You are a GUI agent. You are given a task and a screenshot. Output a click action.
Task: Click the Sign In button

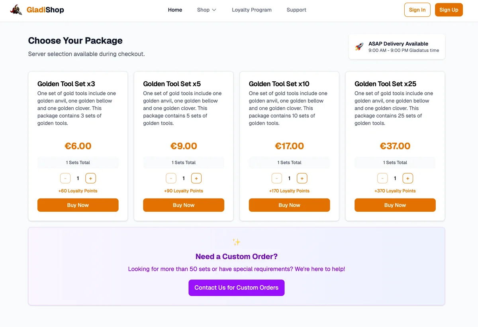click(x=417, y=10)
